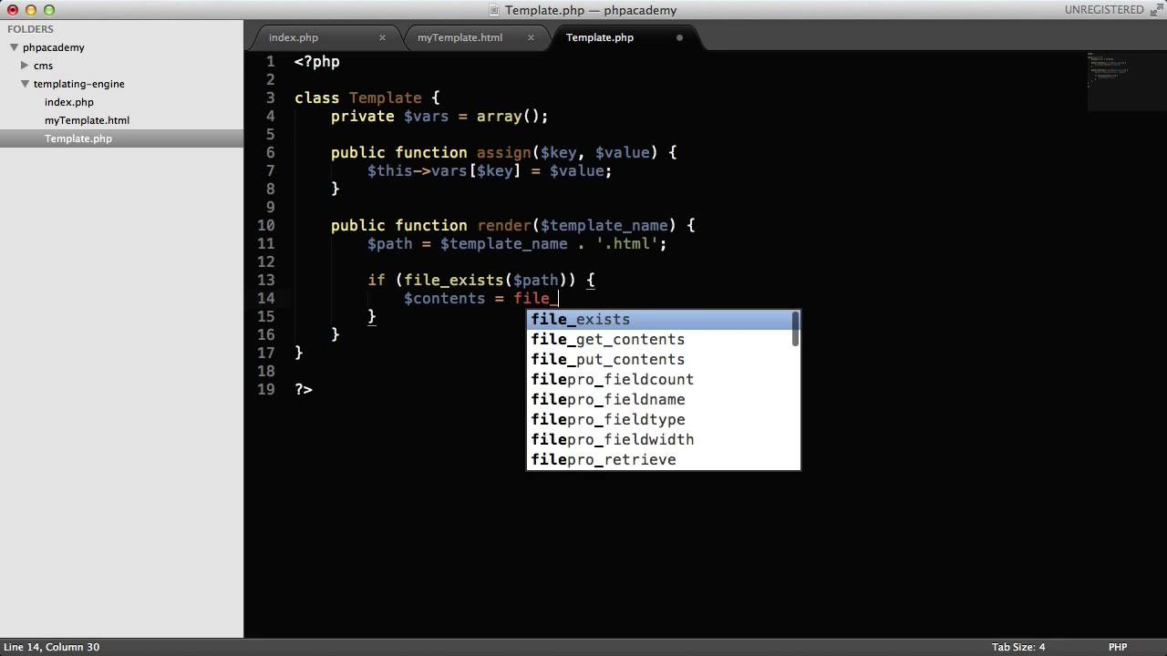This screenshot has height=656, width=1167.
Task: Click the assign function name
Action: pyautogui.click(x=503, y=152)
